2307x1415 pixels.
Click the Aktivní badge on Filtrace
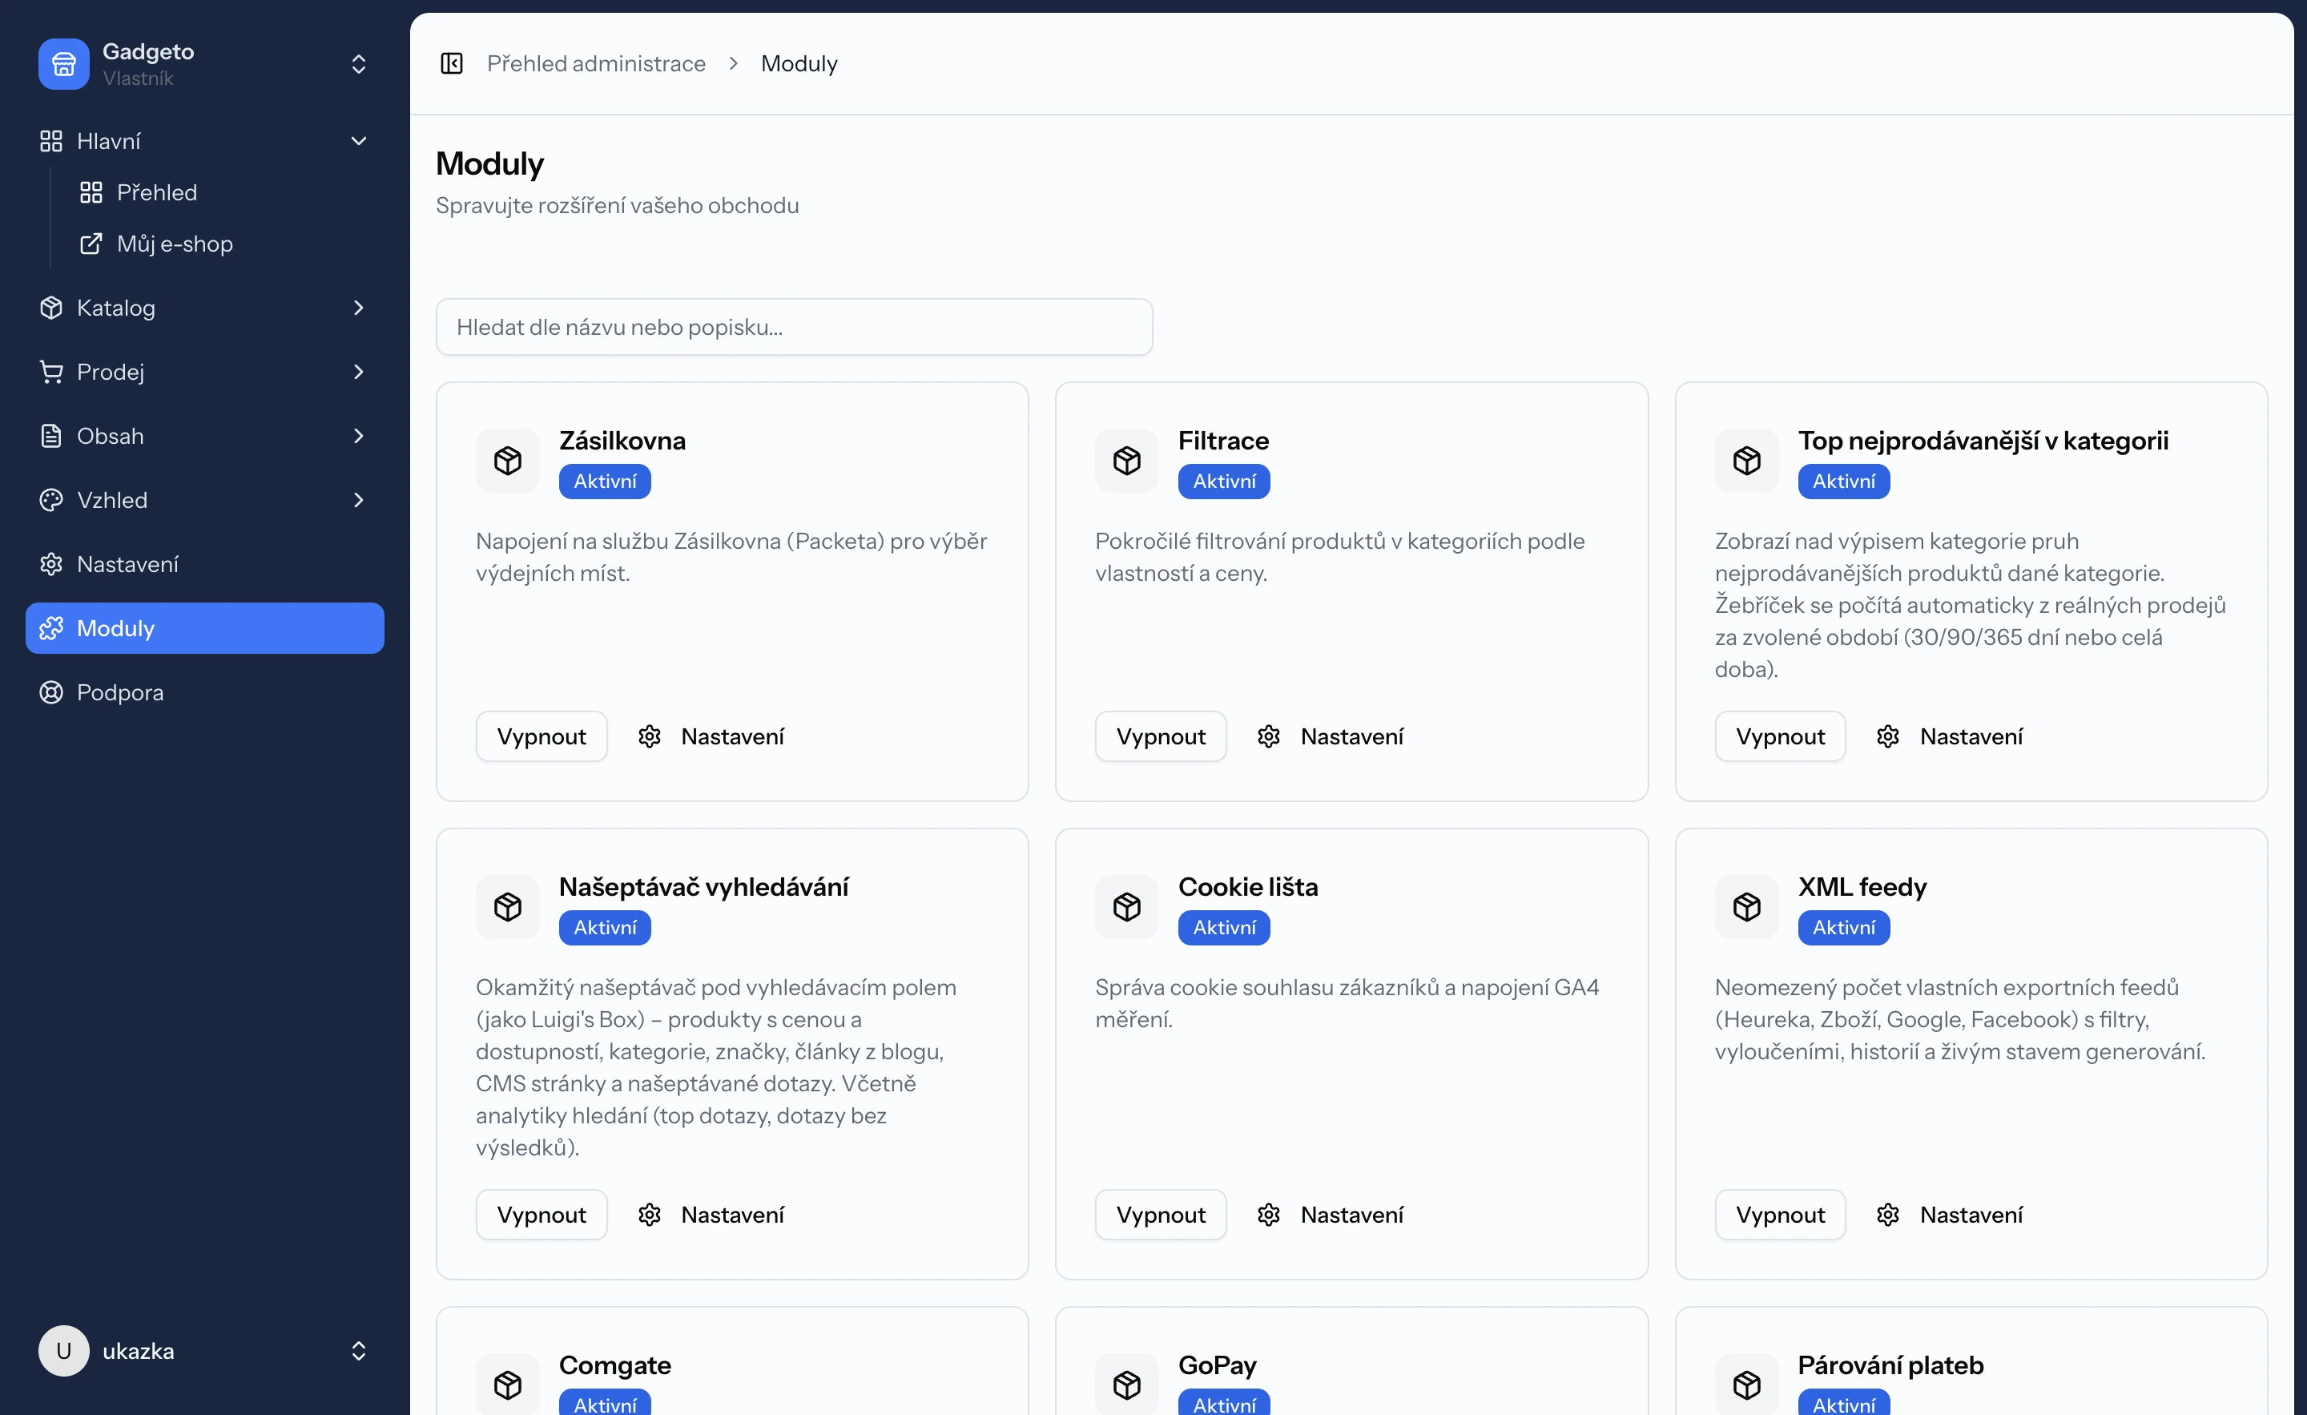1224,482
